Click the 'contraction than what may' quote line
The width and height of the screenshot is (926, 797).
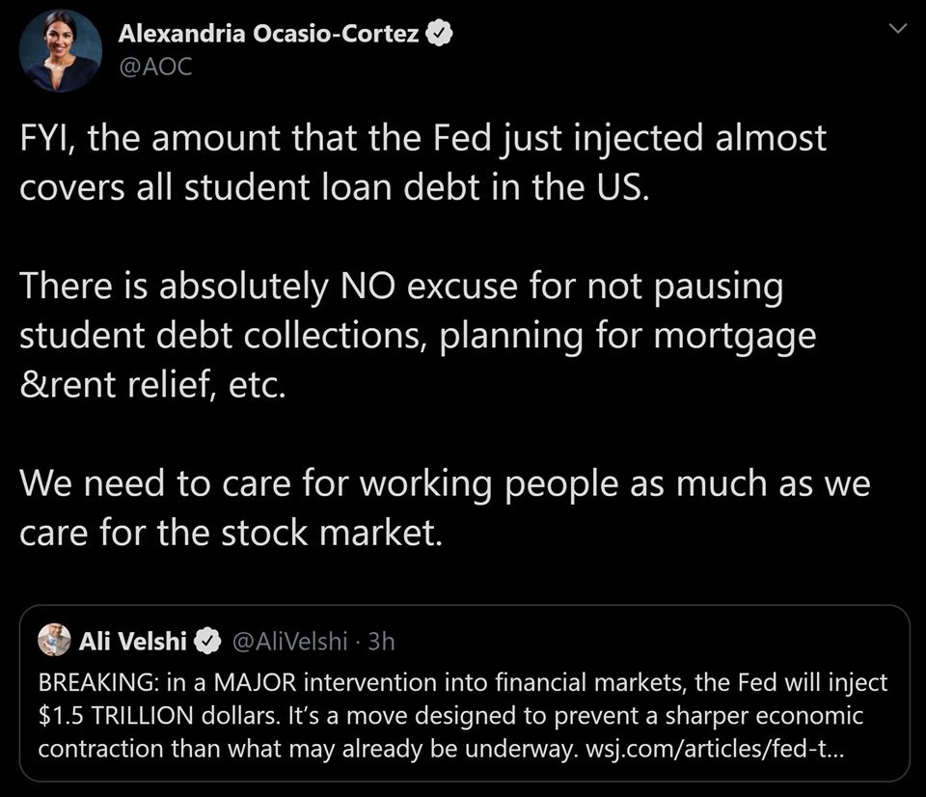click(x=154, y=750)
